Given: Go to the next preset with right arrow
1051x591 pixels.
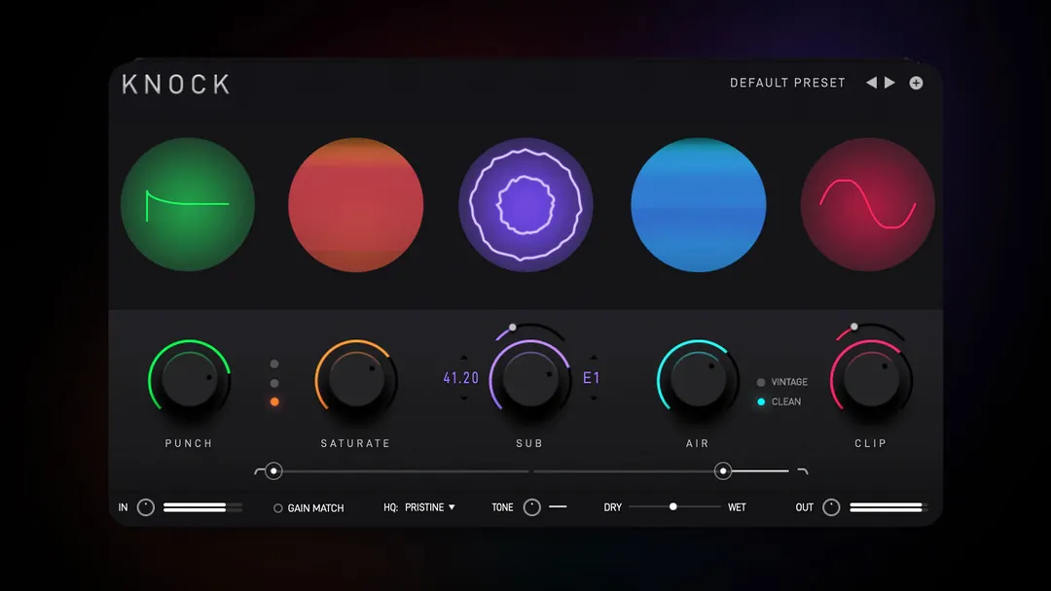Looking at the screenshot, I should [x=890, y=83].
